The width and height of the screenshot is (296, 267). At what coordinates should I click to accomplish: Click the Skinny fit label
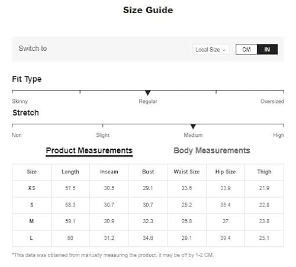(x=20, y=101)
